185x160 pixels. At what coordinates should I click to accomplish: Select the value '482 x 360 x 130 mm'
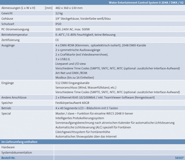69,8
